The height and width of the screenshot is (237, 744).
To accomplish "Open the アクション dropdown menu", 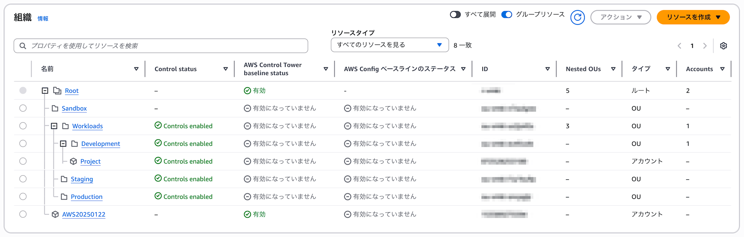I will (620, 17).
